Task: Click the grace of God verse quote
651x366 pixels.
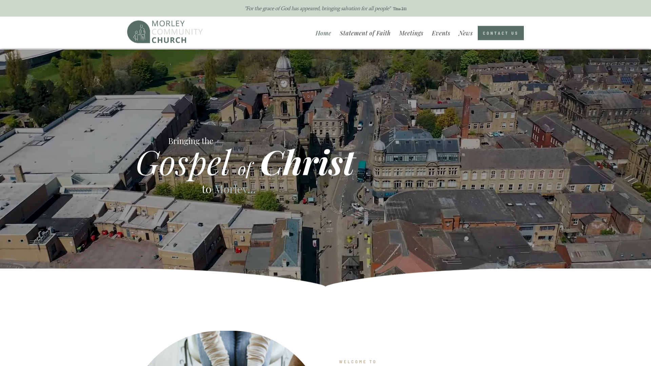Action: pos(318,8)
